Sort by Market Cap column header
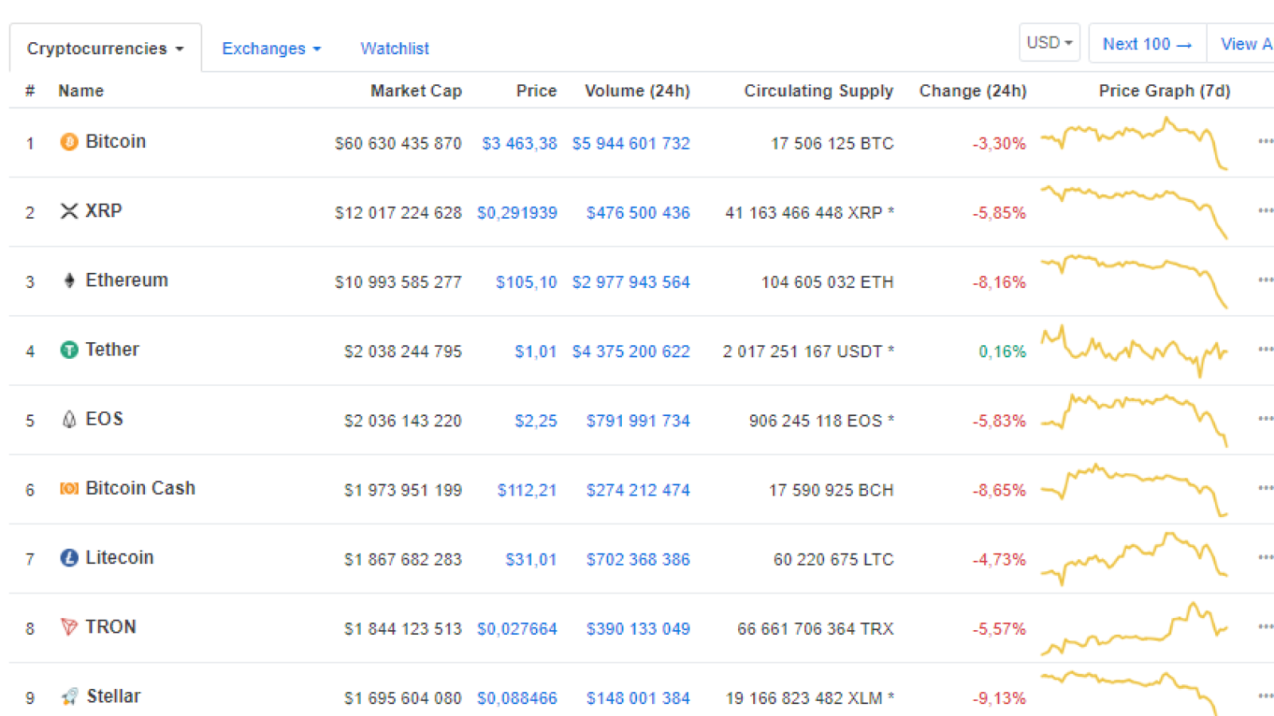 416,91
